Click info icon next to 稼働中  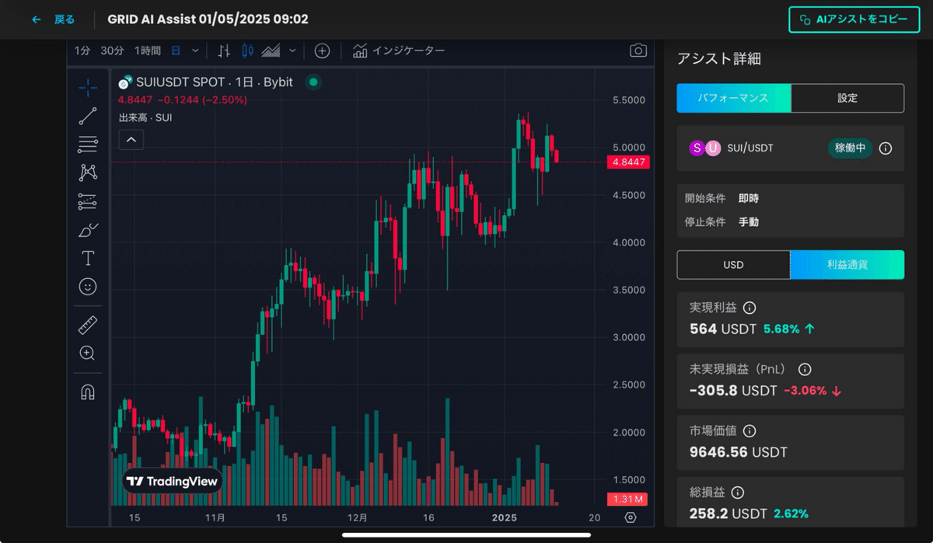[x=885, y=148]
